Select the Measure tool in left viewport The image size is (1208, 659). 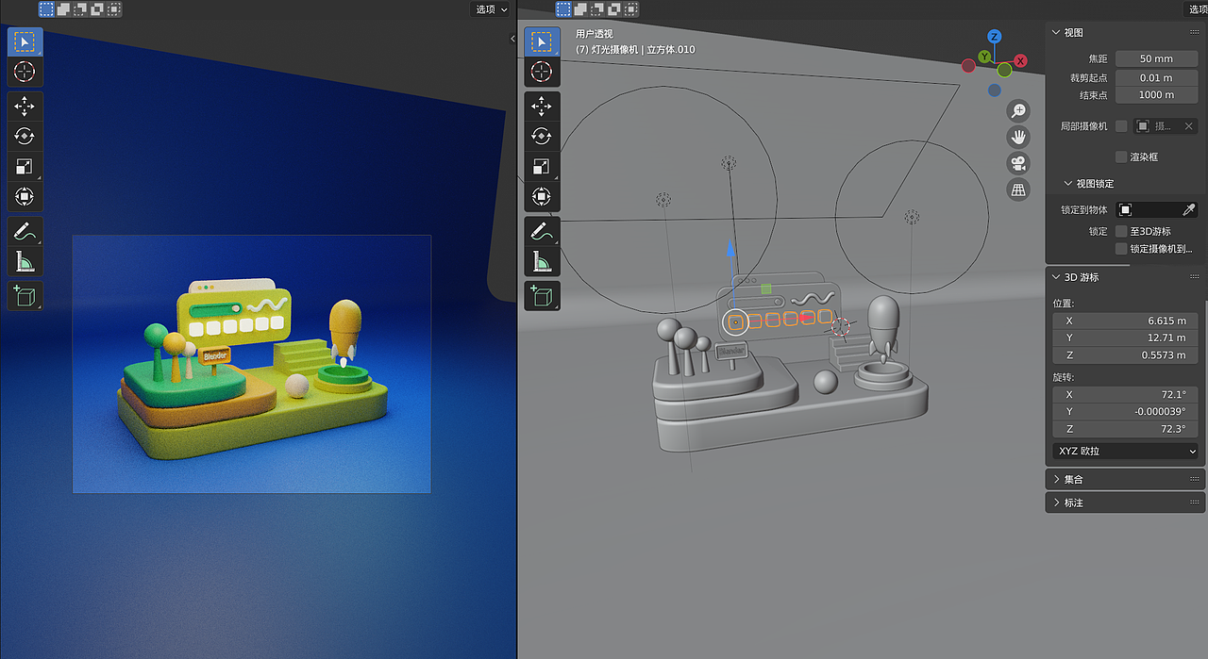pos(25,261)
